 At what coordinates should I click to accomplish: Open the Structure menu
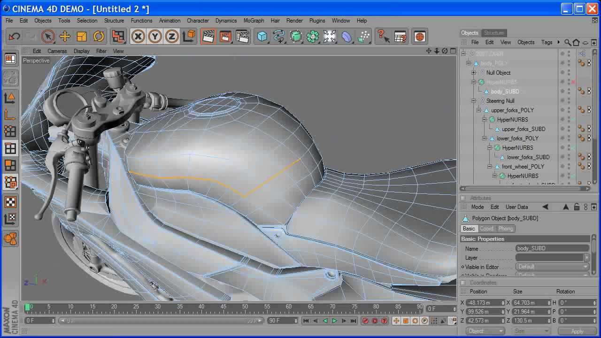(x=114, y=21)
